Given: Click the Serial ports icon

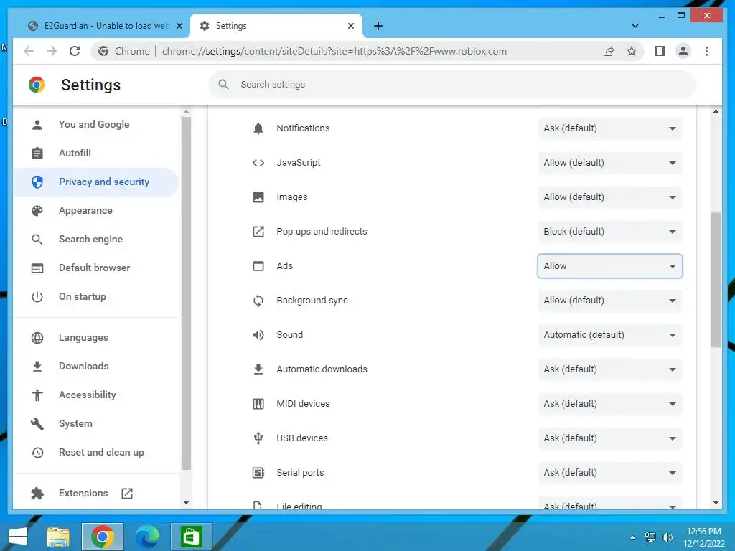Looking at the screenshot, I should point(258,473).
